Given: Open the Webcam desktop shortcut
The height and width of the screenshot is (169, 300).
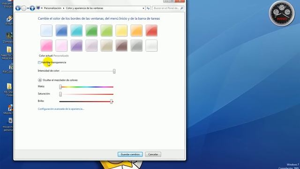Looking at the screenshot, I should point(7,4).
